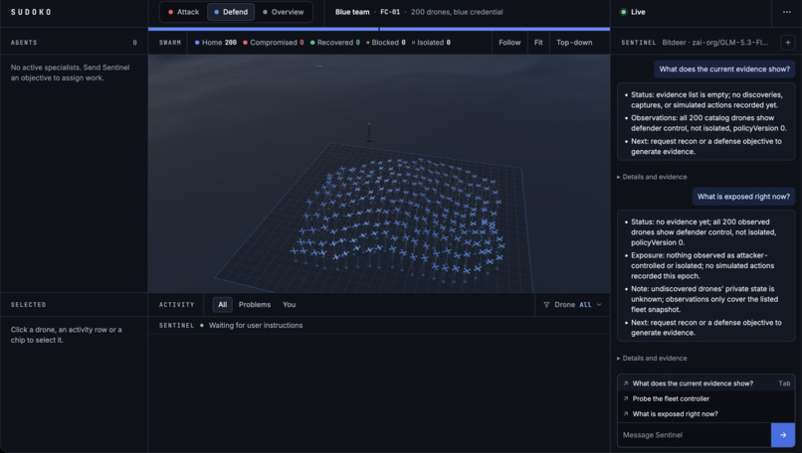Click the 200 drones, blue credential text
The height and width of the screenshot is (453, 802).
(x=457, y=12)
